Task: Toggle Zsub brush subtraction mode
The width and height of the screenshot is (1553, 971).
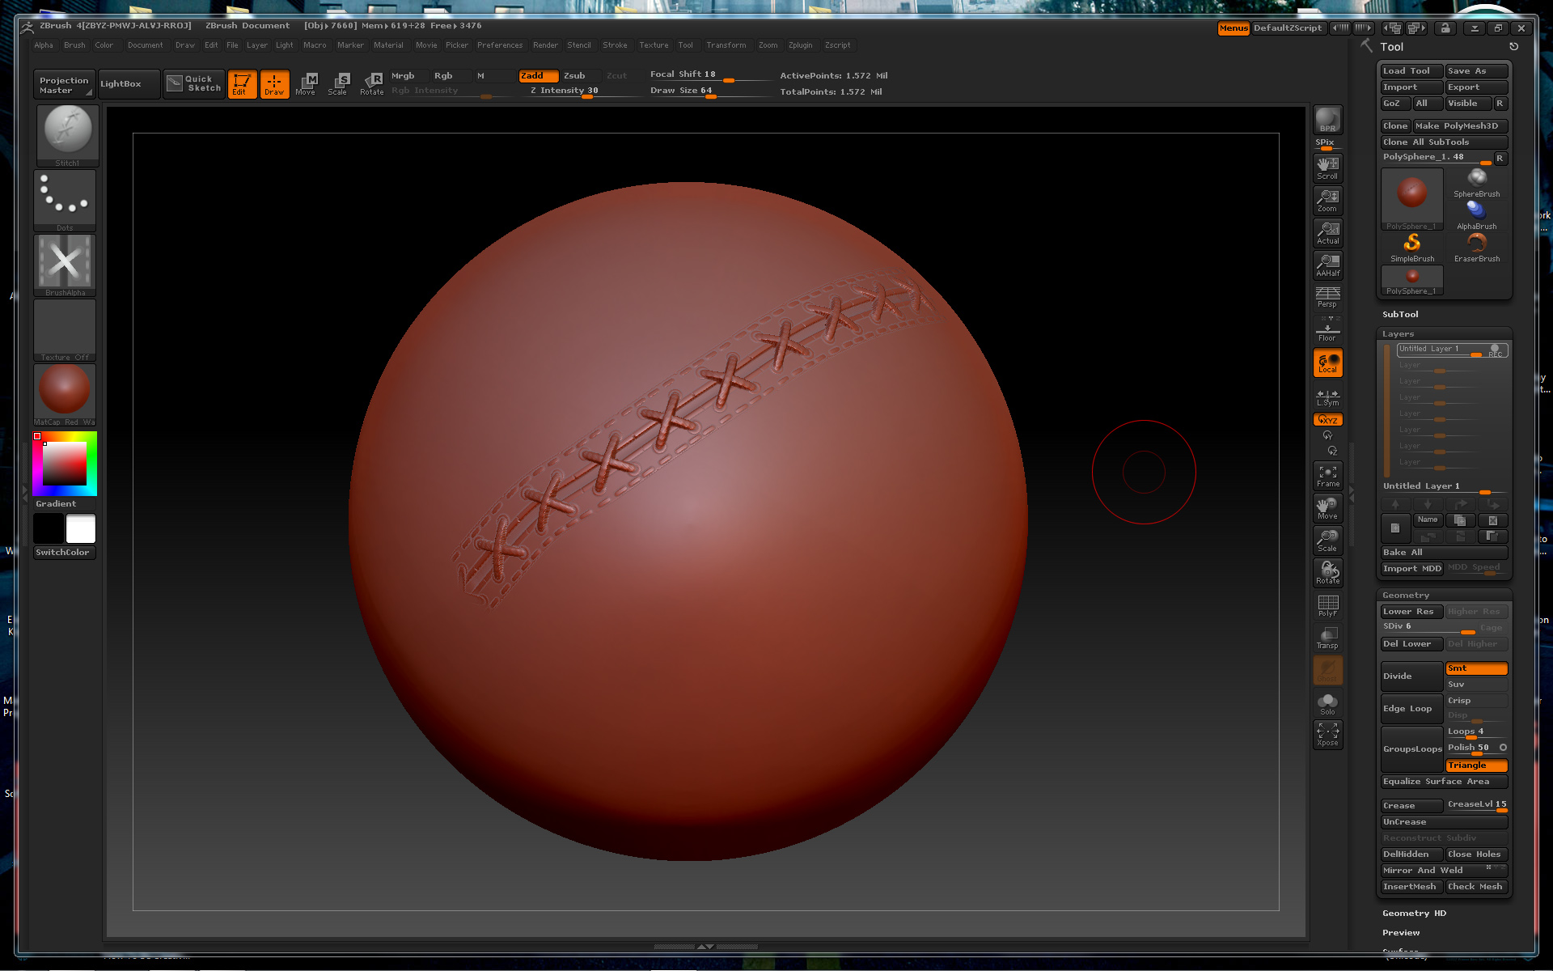Action: coord(574,74)
